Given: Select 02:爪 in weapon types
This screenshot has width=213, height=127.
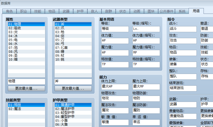Looking at the screenshot, I should click(x=73, y=28).
